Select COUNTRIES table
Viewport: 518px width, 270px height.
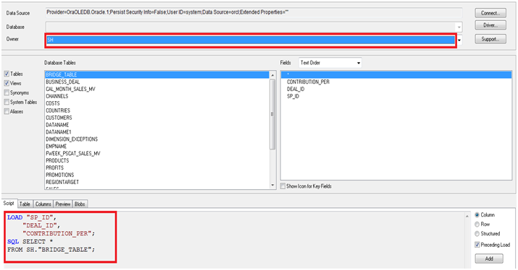click(157, 110)
